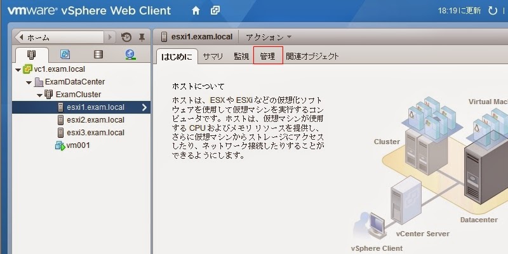Click the 18:19に更新 timestamp text
Viewport: 508px width, 254px height.
[459, 11]
